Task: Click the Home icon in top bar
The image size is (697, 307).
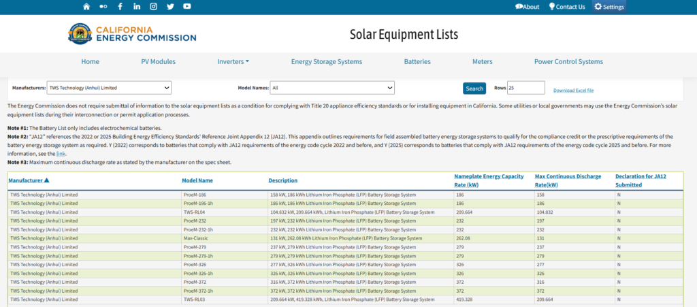Action: pos(86,7)
